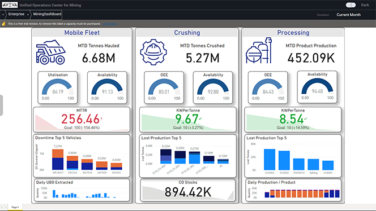Click the MTTR 256.46 KPI
The width and height of the screenshot is (376, 211).
point(82,120)
